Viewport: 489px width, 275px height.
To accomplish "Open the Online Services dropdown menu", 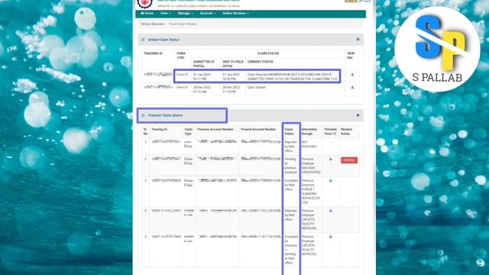I will (x=235, y=14).
